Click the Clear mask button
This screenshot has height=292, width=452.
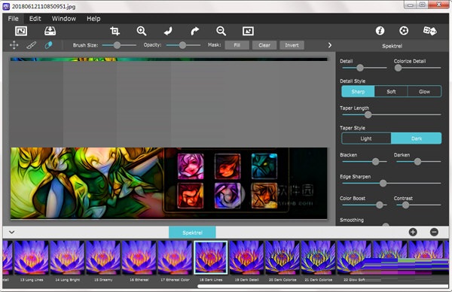click(x=264, y=45)
